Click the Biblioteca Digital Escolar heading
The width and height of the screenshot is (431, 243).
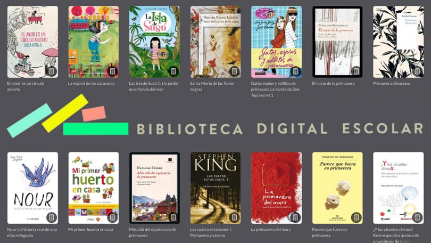click(280, 128)
